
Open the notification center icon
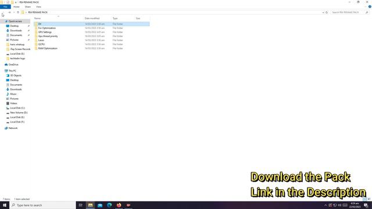(366, 205)
